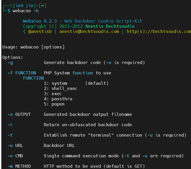The width and height of the screenshot is (191, 169).
Task: Click 'Usage: webacoo [options]' line
Action: click(33, 47)
